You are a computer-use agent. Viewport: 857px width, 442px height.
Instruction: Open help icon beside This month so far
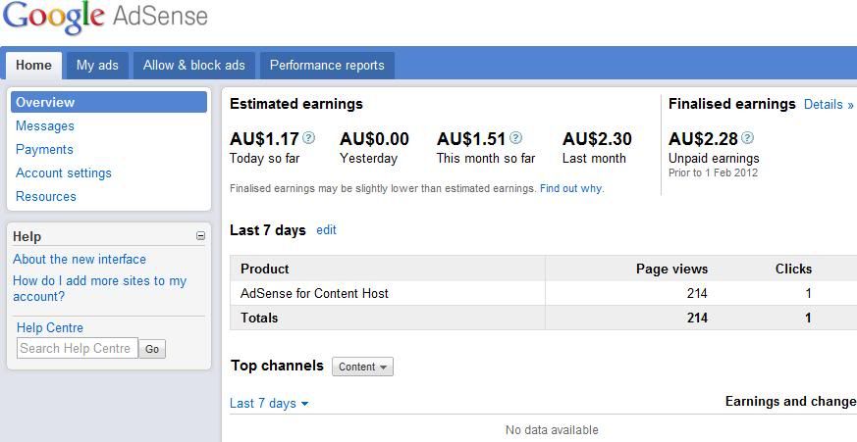click(x=515, y=137)
